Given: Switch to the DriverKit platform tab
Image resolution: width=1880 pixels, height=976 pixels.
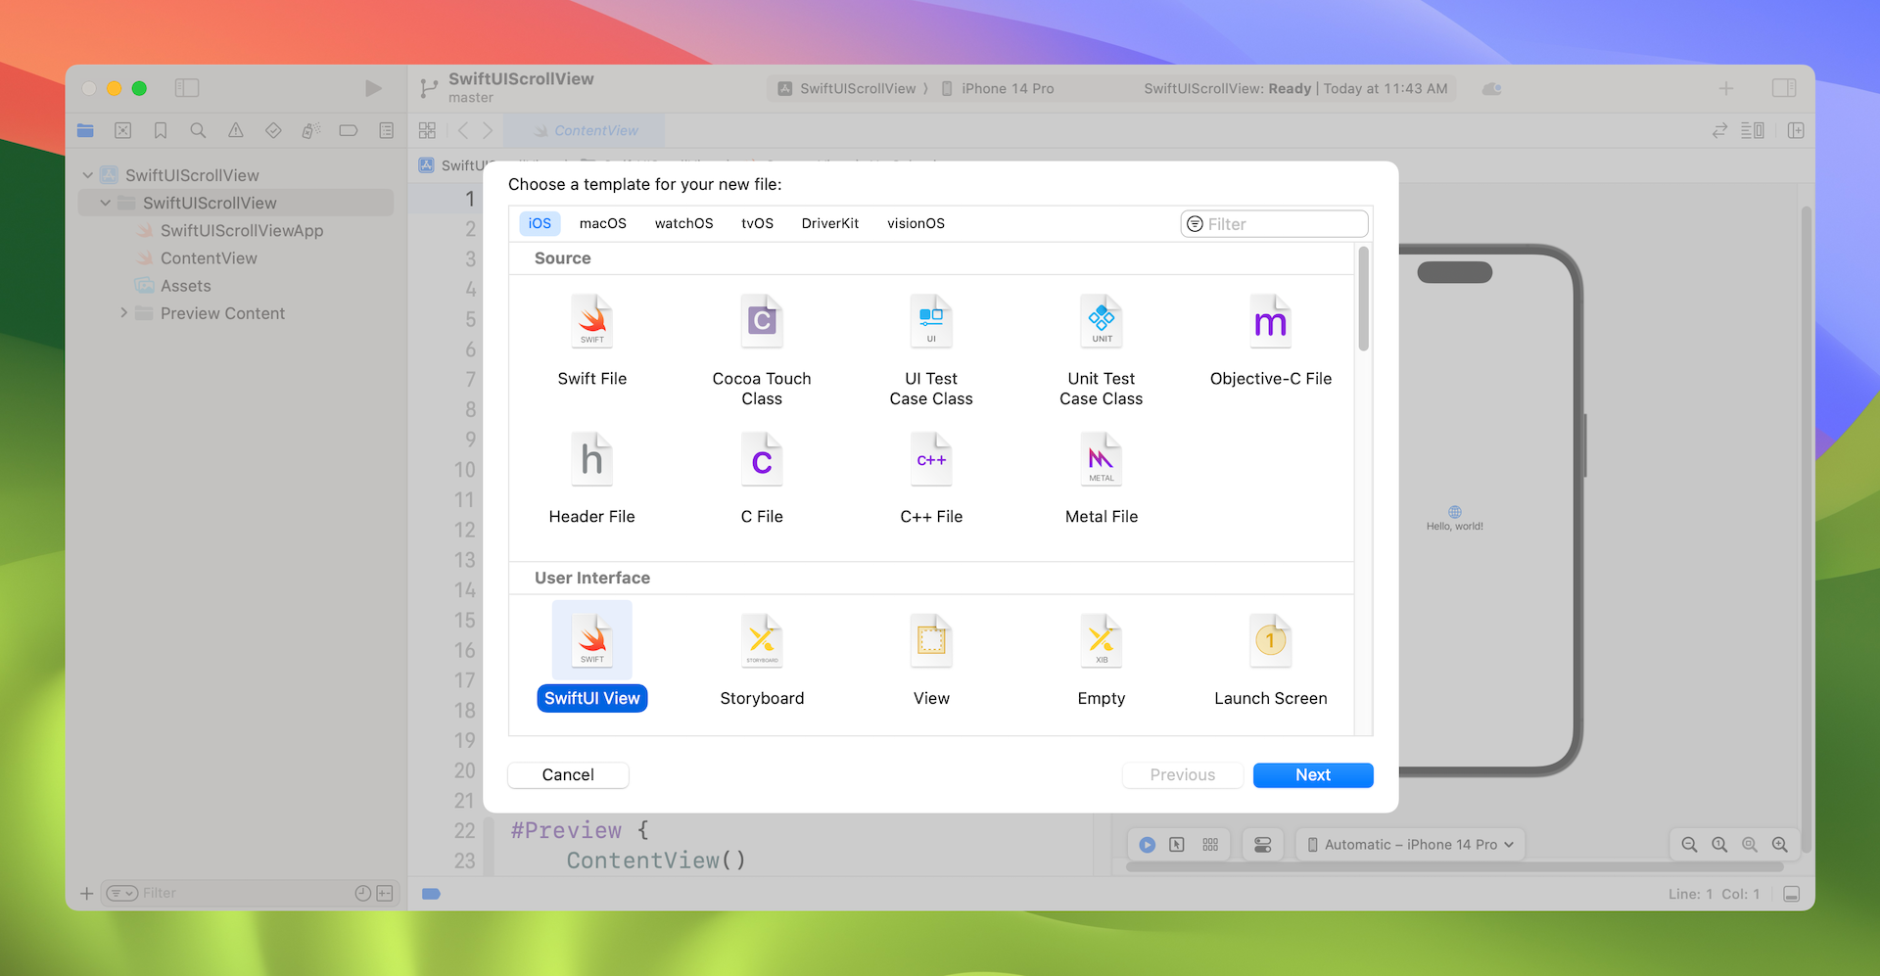Looking at the screenshot, I should pos(830,223).
